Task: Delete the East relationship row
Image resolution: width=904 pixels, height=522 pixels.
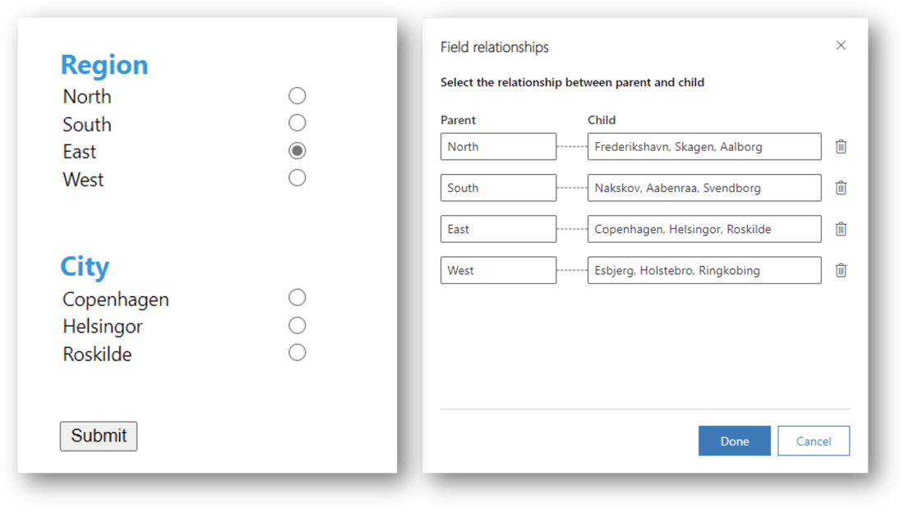Action: point(841,229)
